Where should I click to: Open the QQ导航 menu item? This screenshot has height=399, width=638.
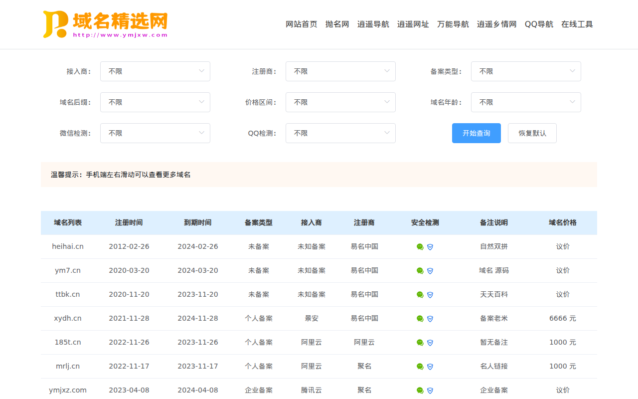539,24
